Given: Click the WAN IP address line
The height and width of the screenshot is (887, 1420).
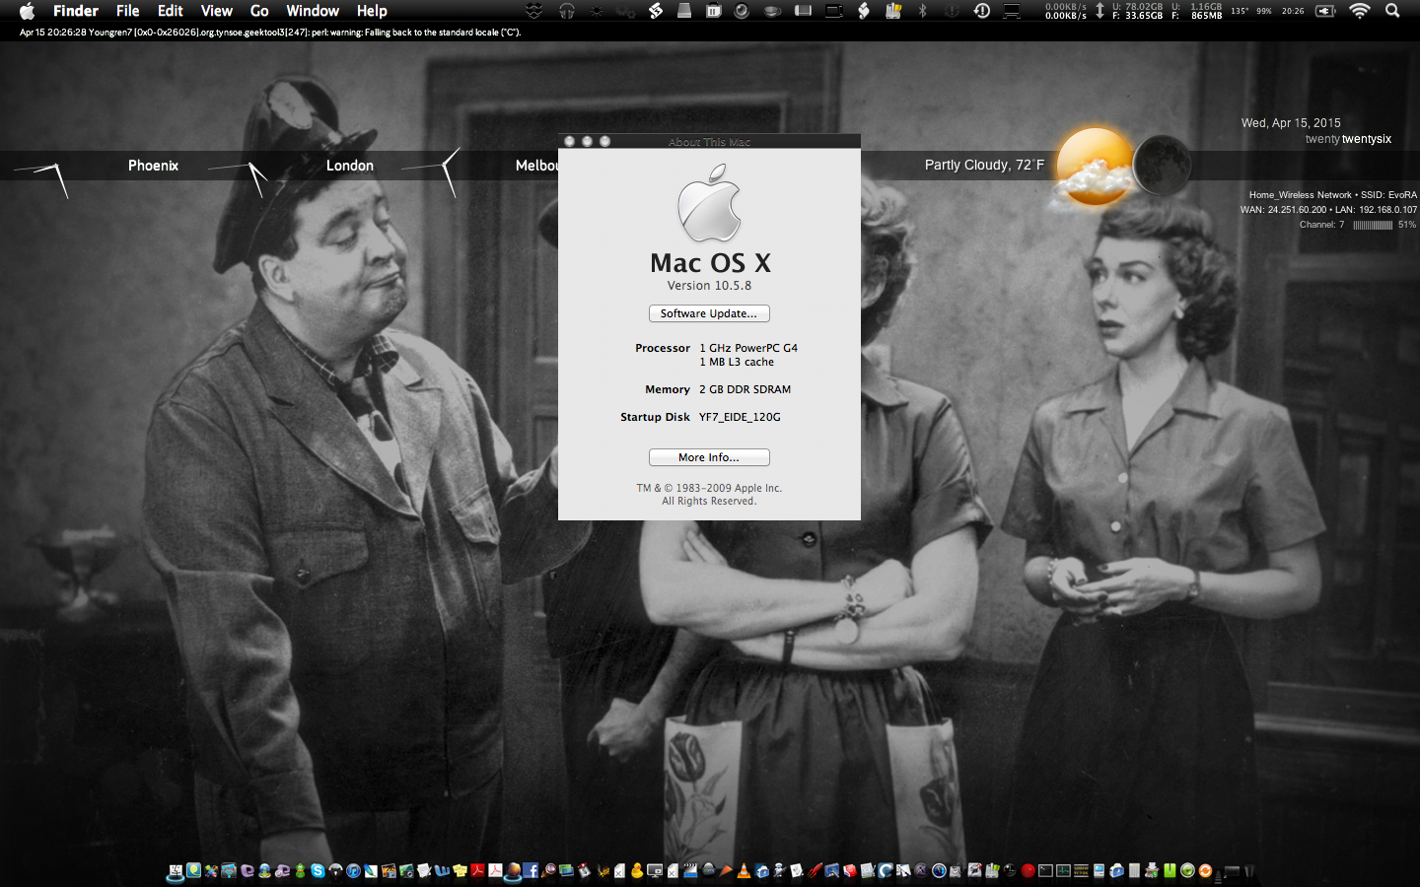Looking at the screenshot, I should pyautogui.click(x=1328, y=210).
